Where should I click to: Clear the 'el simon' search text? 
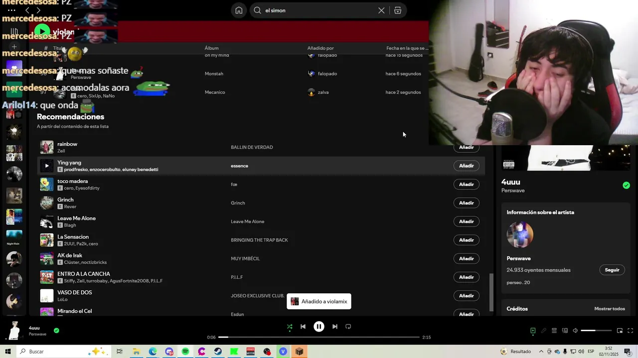click(x=381, y=10)
